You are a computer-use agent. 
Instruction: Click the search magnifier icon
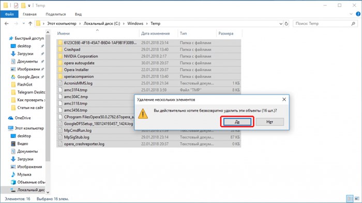tap(353, 24)
